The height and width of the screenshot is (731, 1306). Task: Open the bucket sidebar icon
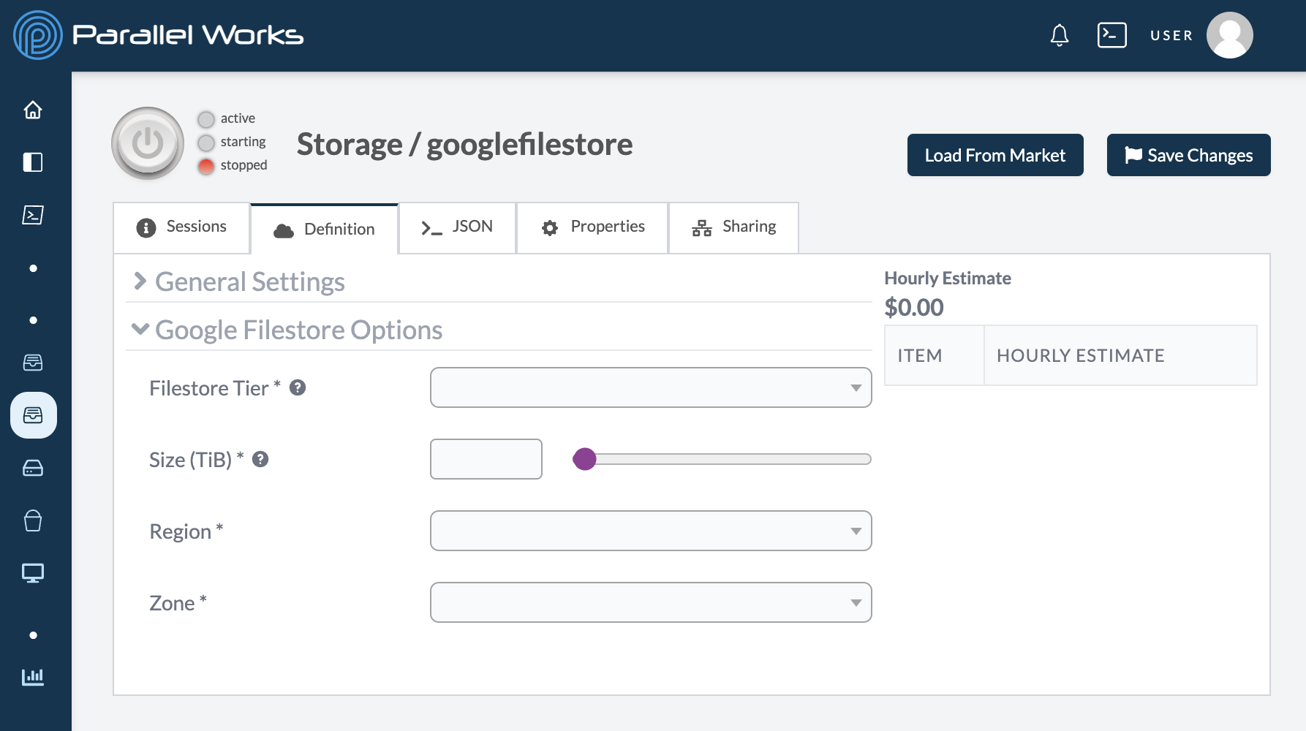click(33, 520)
